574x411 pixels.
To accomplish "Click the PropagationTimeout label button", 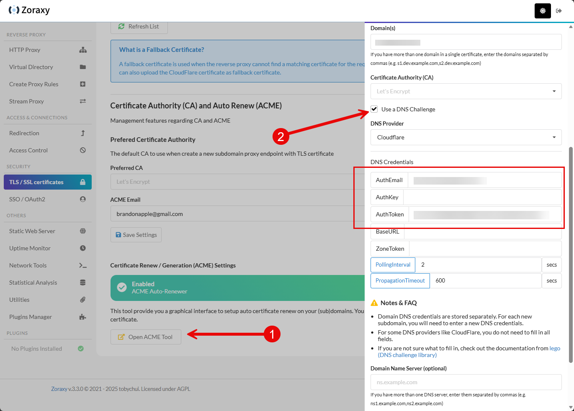I will [400, 281].
